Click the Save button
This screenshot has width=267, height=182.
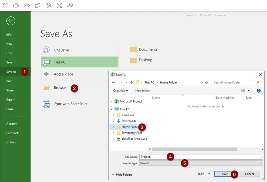[x=225, y=174]
